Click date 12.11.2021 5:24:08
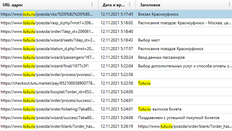The width and height of the screenshot is (232, 131). tap(117, 118)
